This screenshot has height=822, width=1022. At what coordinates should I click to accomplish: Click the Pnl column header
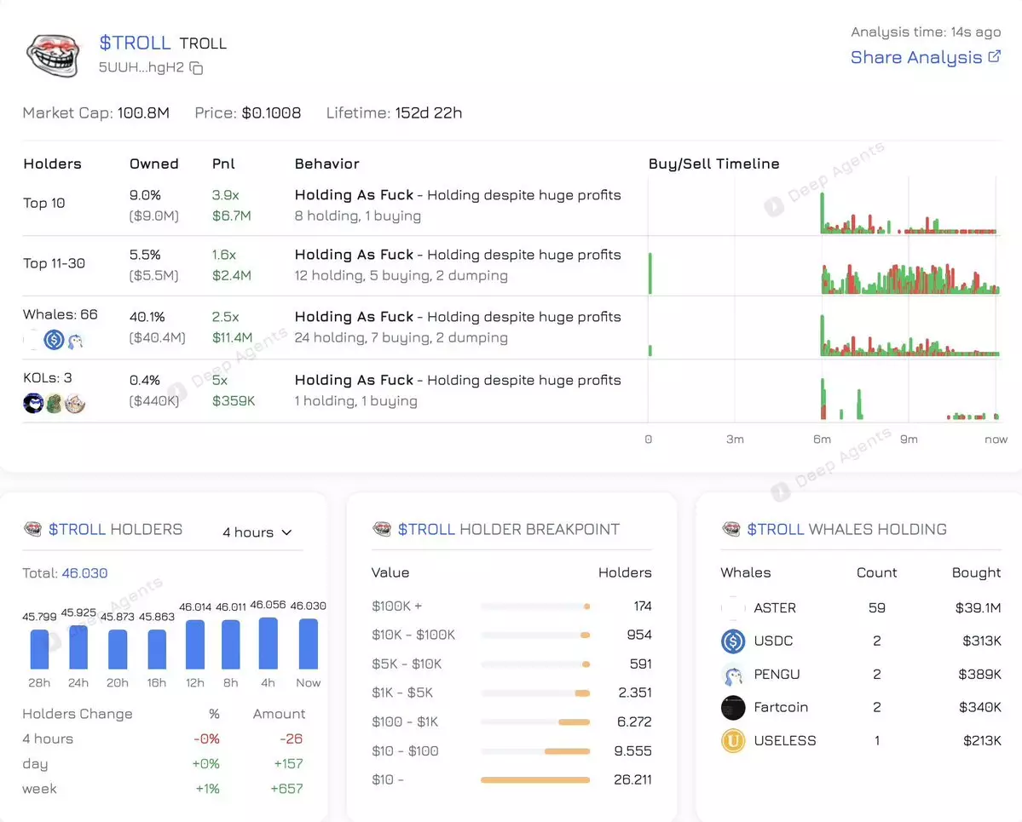223,164
